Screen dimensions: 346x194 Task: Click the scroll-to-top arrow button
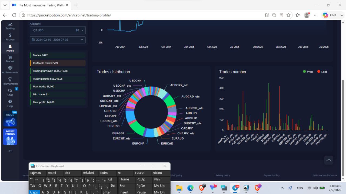point(329,160)
